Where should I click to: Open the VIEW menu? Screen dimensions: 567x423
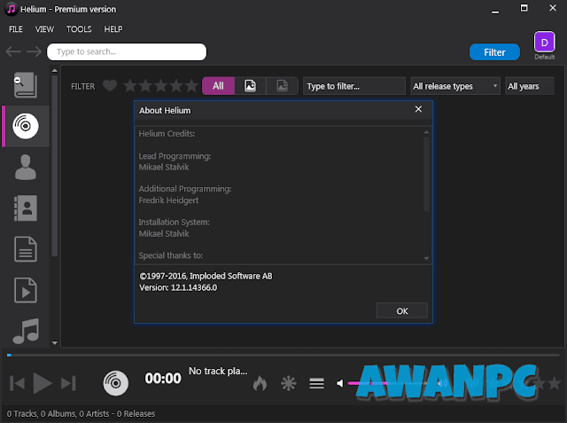(x=44, y=29)
